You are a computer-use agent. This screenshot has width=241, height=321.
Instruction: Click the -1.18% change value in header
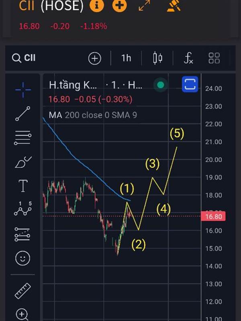[94, 26]
